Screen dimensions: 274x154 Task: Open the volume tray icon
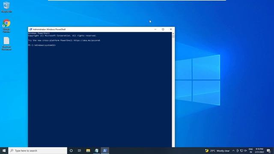pos(245,151)
